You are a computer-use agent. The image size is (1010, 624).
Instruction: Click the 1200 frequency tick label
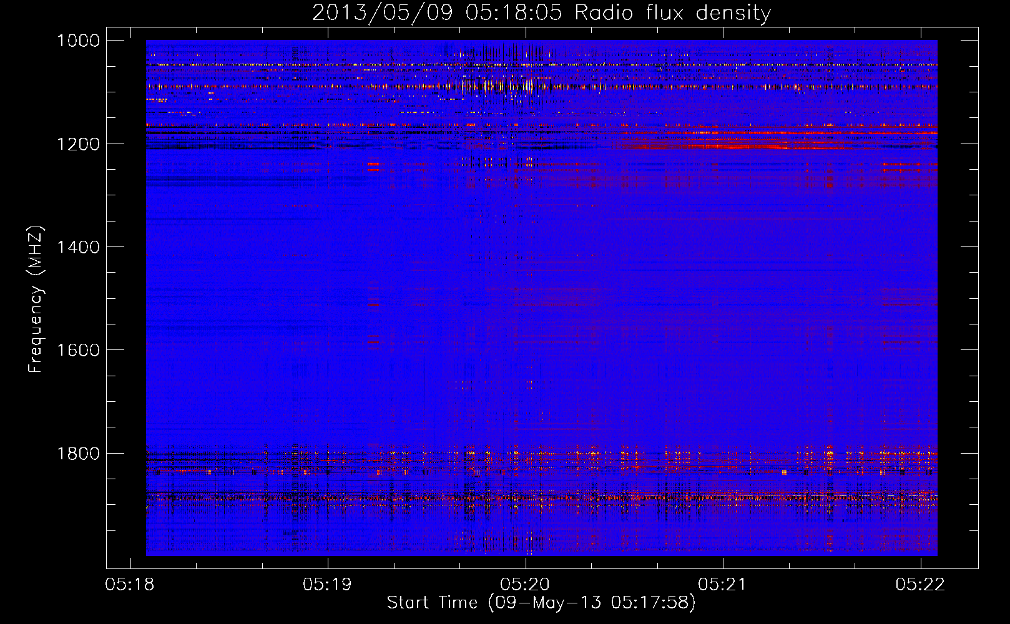pyautogui.click(x=78, y=144)
